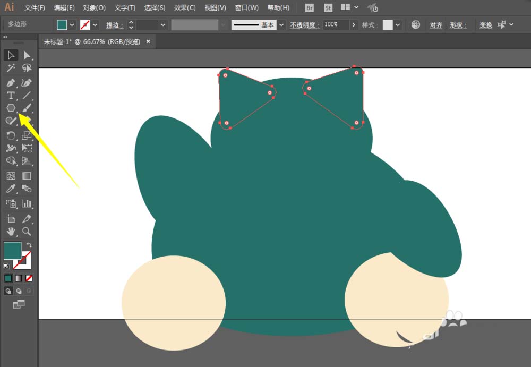Select the Pen tool
The width and height of the screenshot is (531, 367).
click(x=11, y=83)
